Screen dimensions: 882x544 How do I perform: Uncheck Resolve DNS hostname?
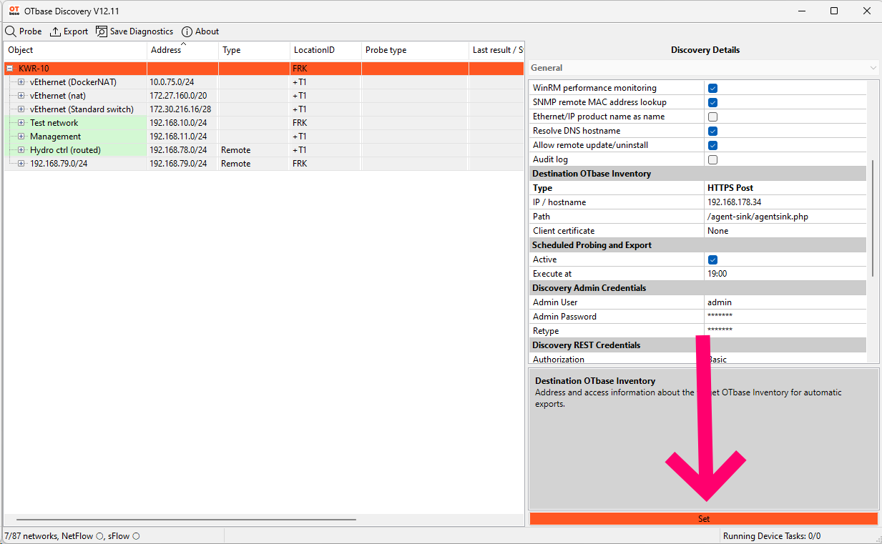click(x=712, y=131)
